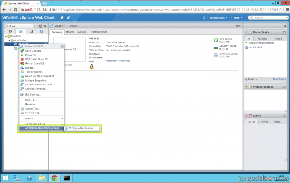Screen dimensions: 290x183
Task: Reload the page in Chrome
Action: [16, 10]
